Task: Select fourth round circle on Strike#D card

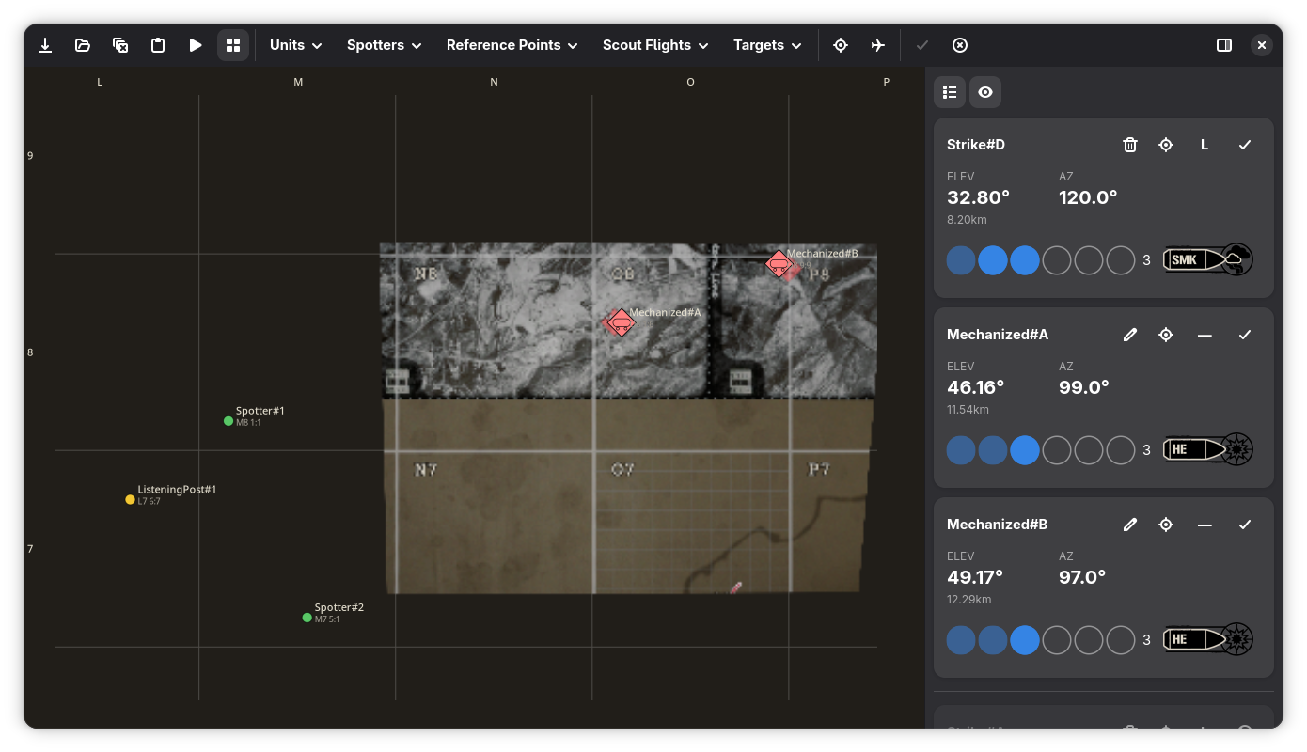Action: pyautogui.click(x=1057, y=260)
